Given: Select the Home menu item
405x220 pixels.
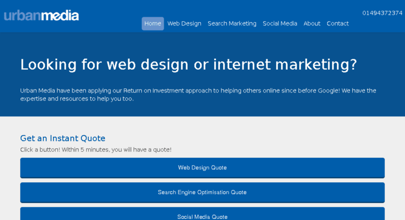Looking at the screenshot, I should click(153, 23).
